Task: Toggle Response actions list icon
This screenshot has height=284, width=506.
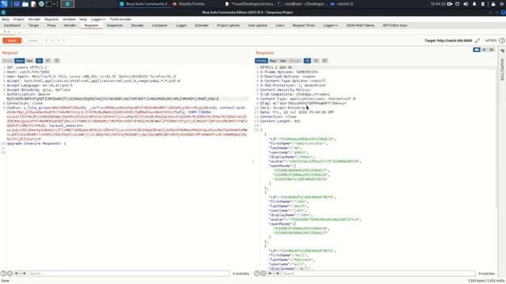Action: point(308,61)
